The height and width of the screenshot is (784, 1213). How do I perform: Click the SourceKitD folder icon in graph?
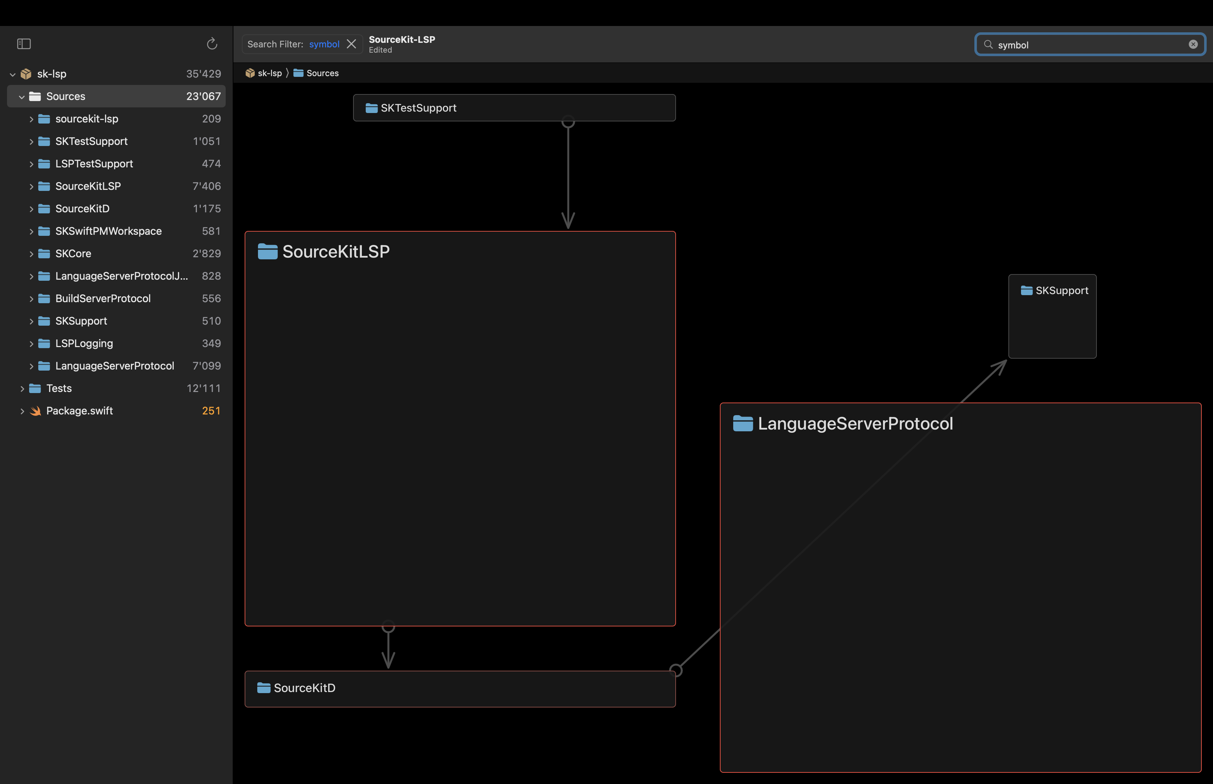[264, 688]
